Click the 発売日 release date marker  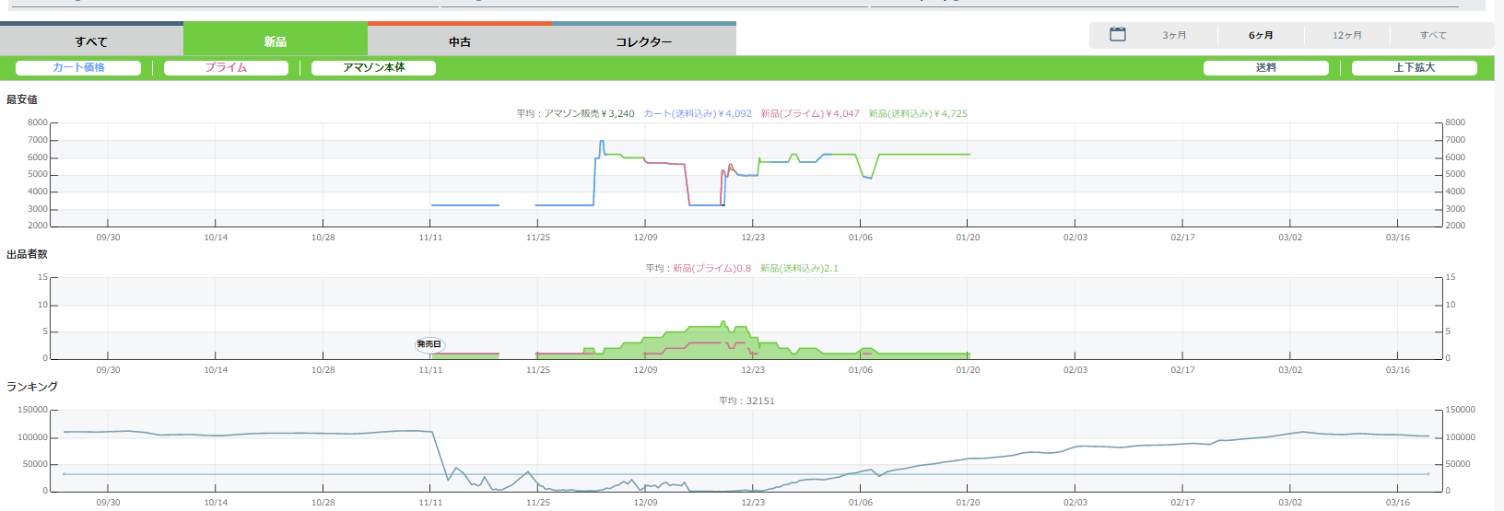[x=429, y=344]
